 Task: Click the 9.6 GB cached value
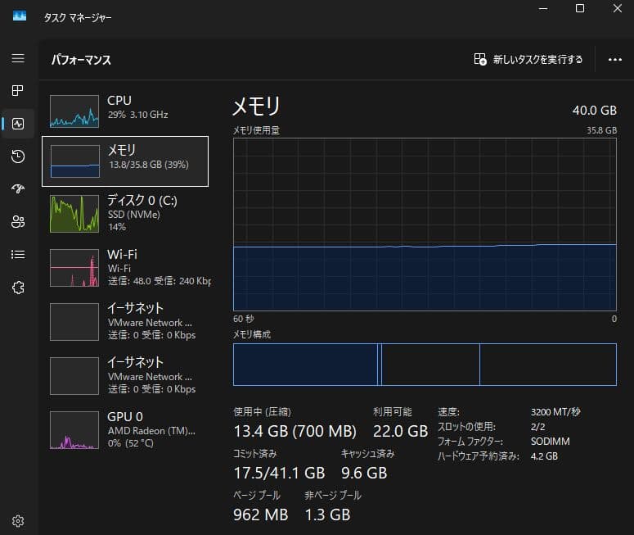click(364, 473)
